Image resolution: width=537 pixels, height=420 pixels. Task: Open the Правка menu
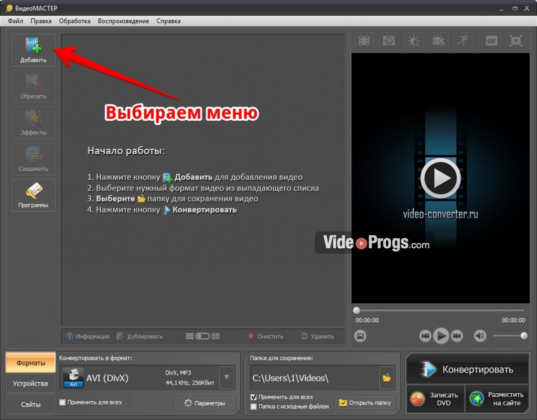click(x=41, y=21)
